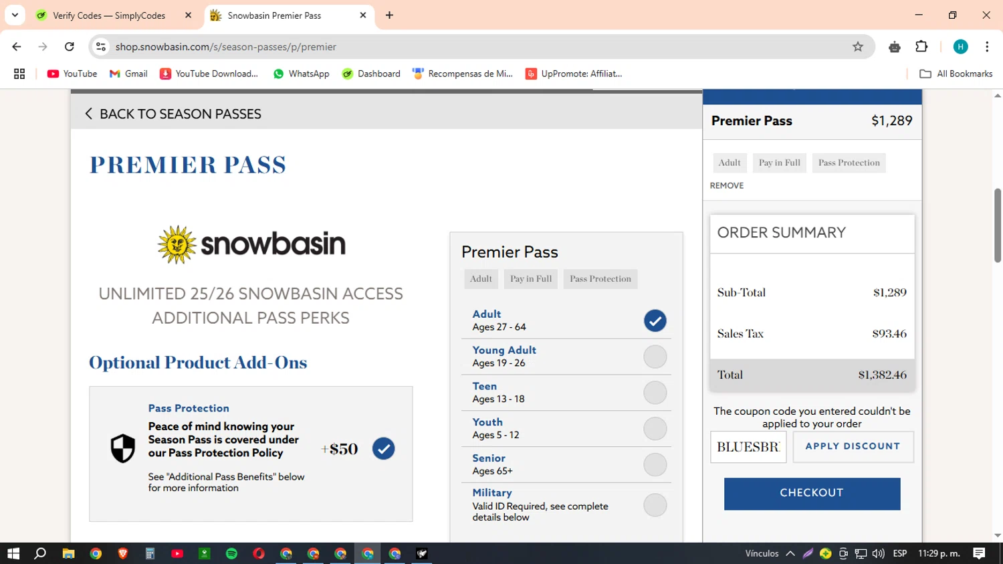Open a new browser tab
This screenshot has width=1003, height=564.
tap(389, 15)
